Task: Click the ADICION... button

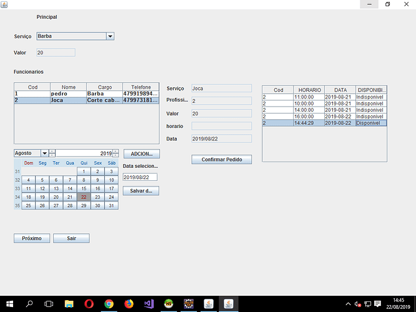Action: click(x=142, y=154)
